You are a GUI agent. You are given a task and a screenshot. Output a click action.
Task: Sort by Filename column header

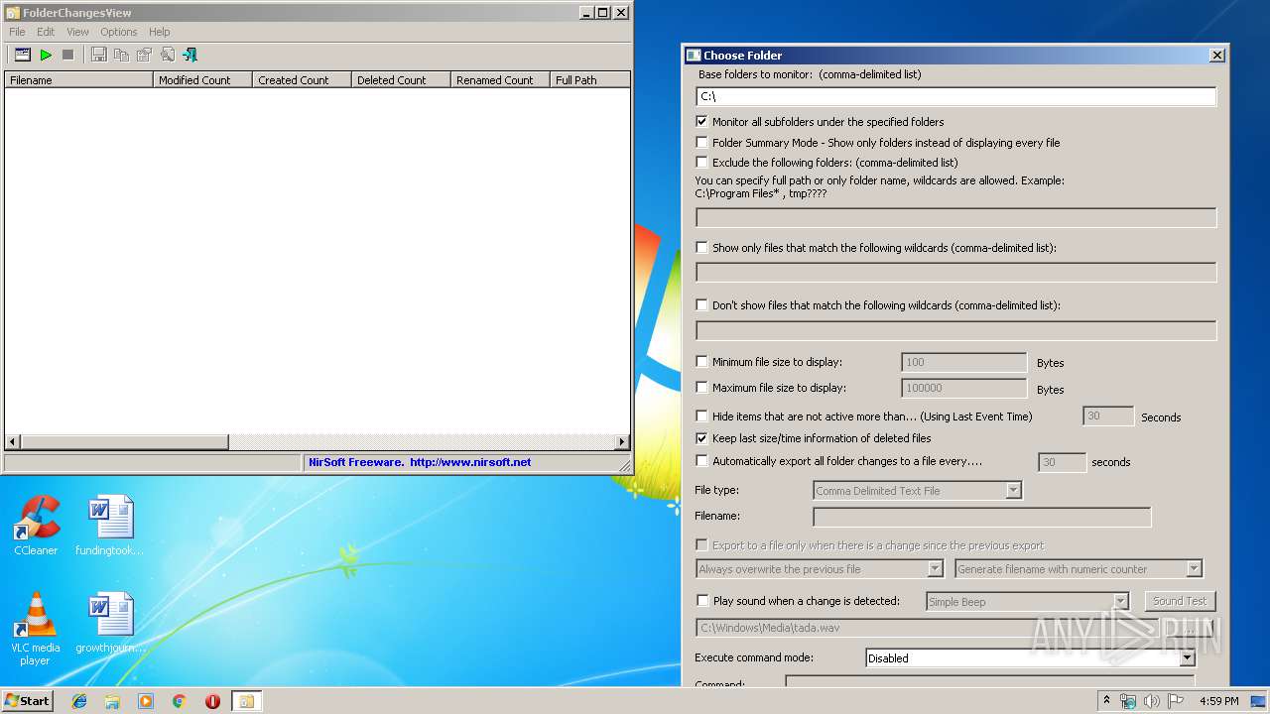pos(79,80)
